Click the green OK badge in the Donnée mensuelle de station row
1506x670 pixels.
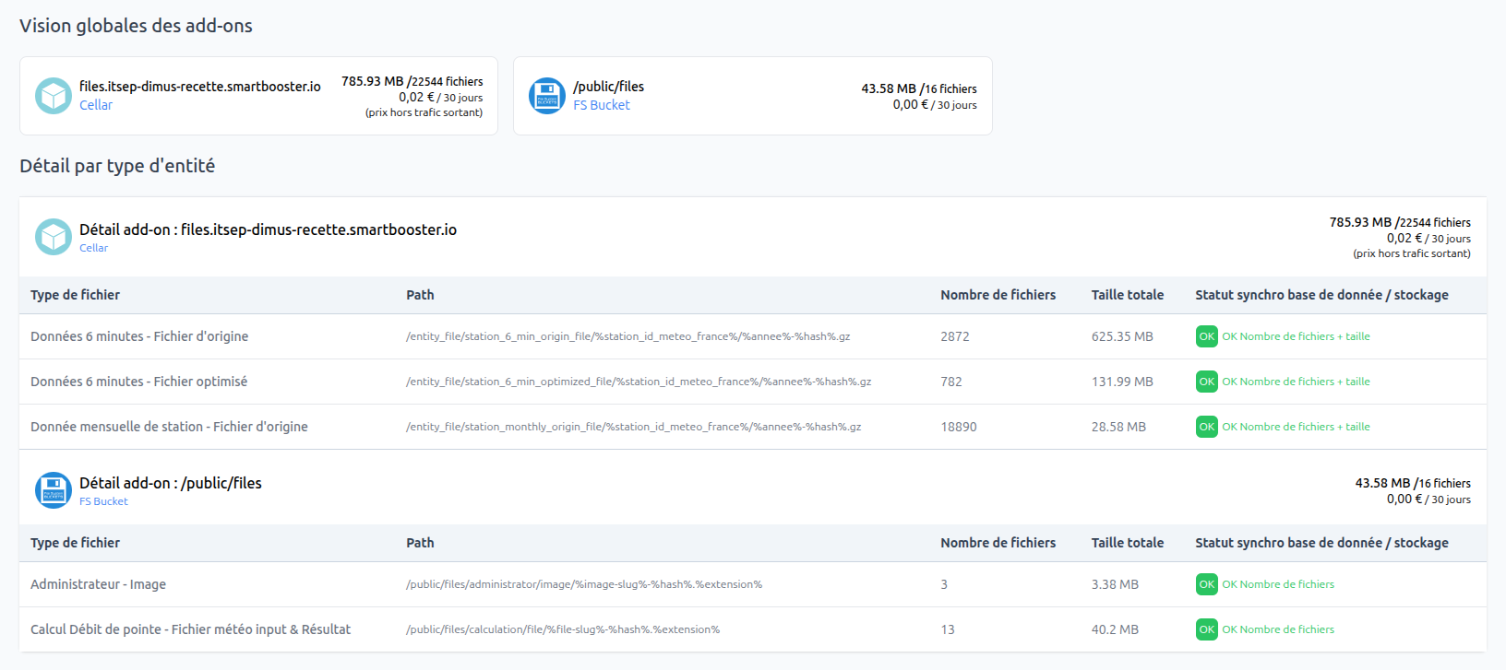tap(1206, 427)
